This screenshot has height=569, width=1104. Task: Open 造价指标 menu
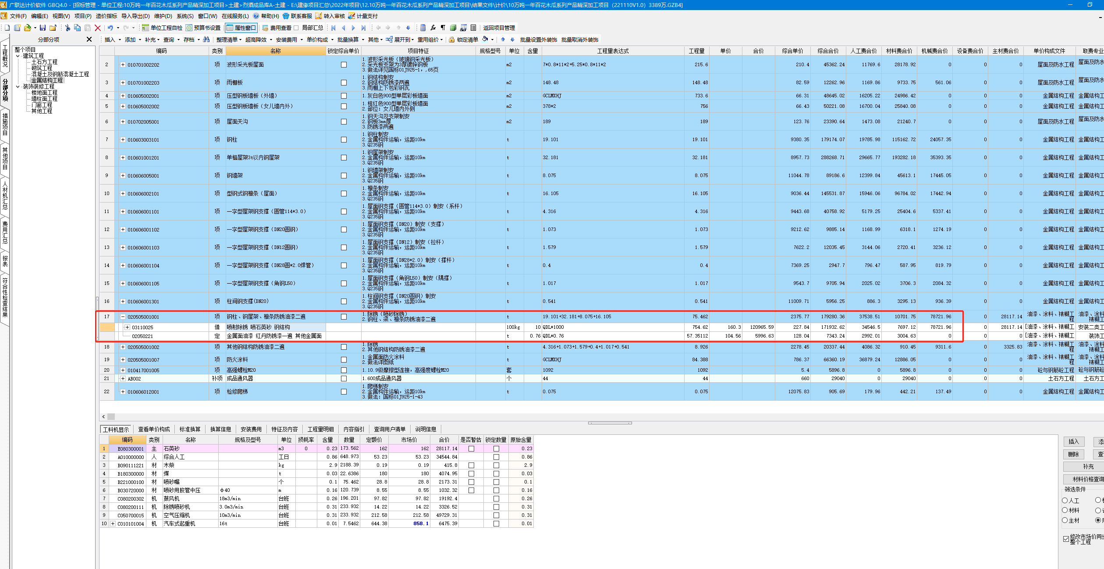click(x=106, y=16)
